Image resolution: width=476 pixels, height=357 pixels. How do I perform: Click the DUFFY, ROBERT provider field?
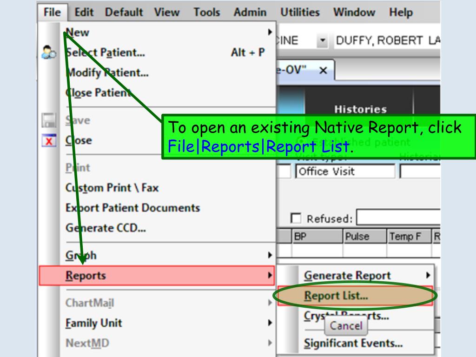pyautogui.click(x=387, y=40)
